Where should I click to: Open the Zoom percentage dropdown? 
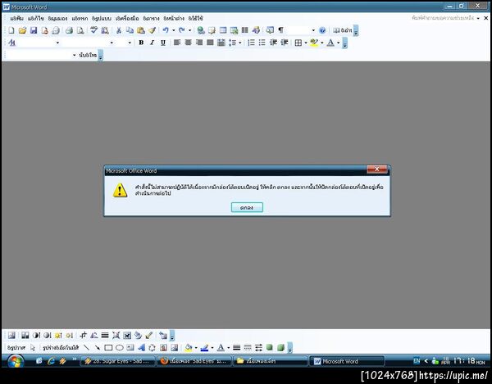pos(313,30)
